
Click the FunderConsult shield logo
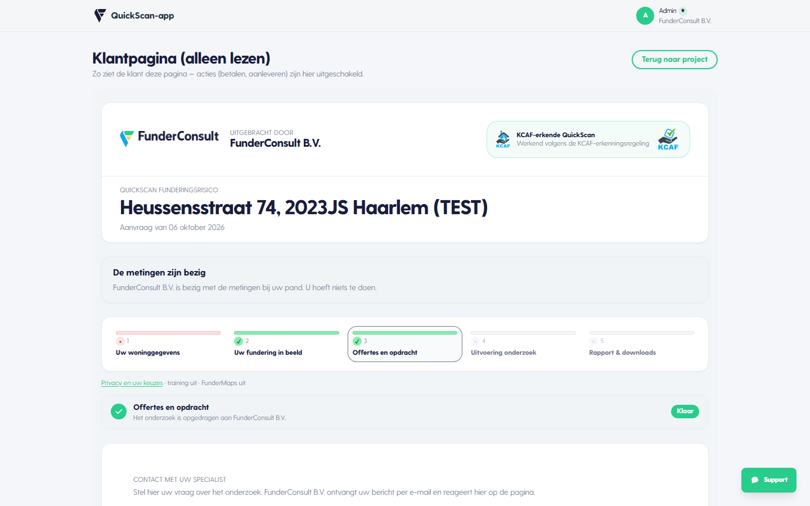tap(127, 138)
